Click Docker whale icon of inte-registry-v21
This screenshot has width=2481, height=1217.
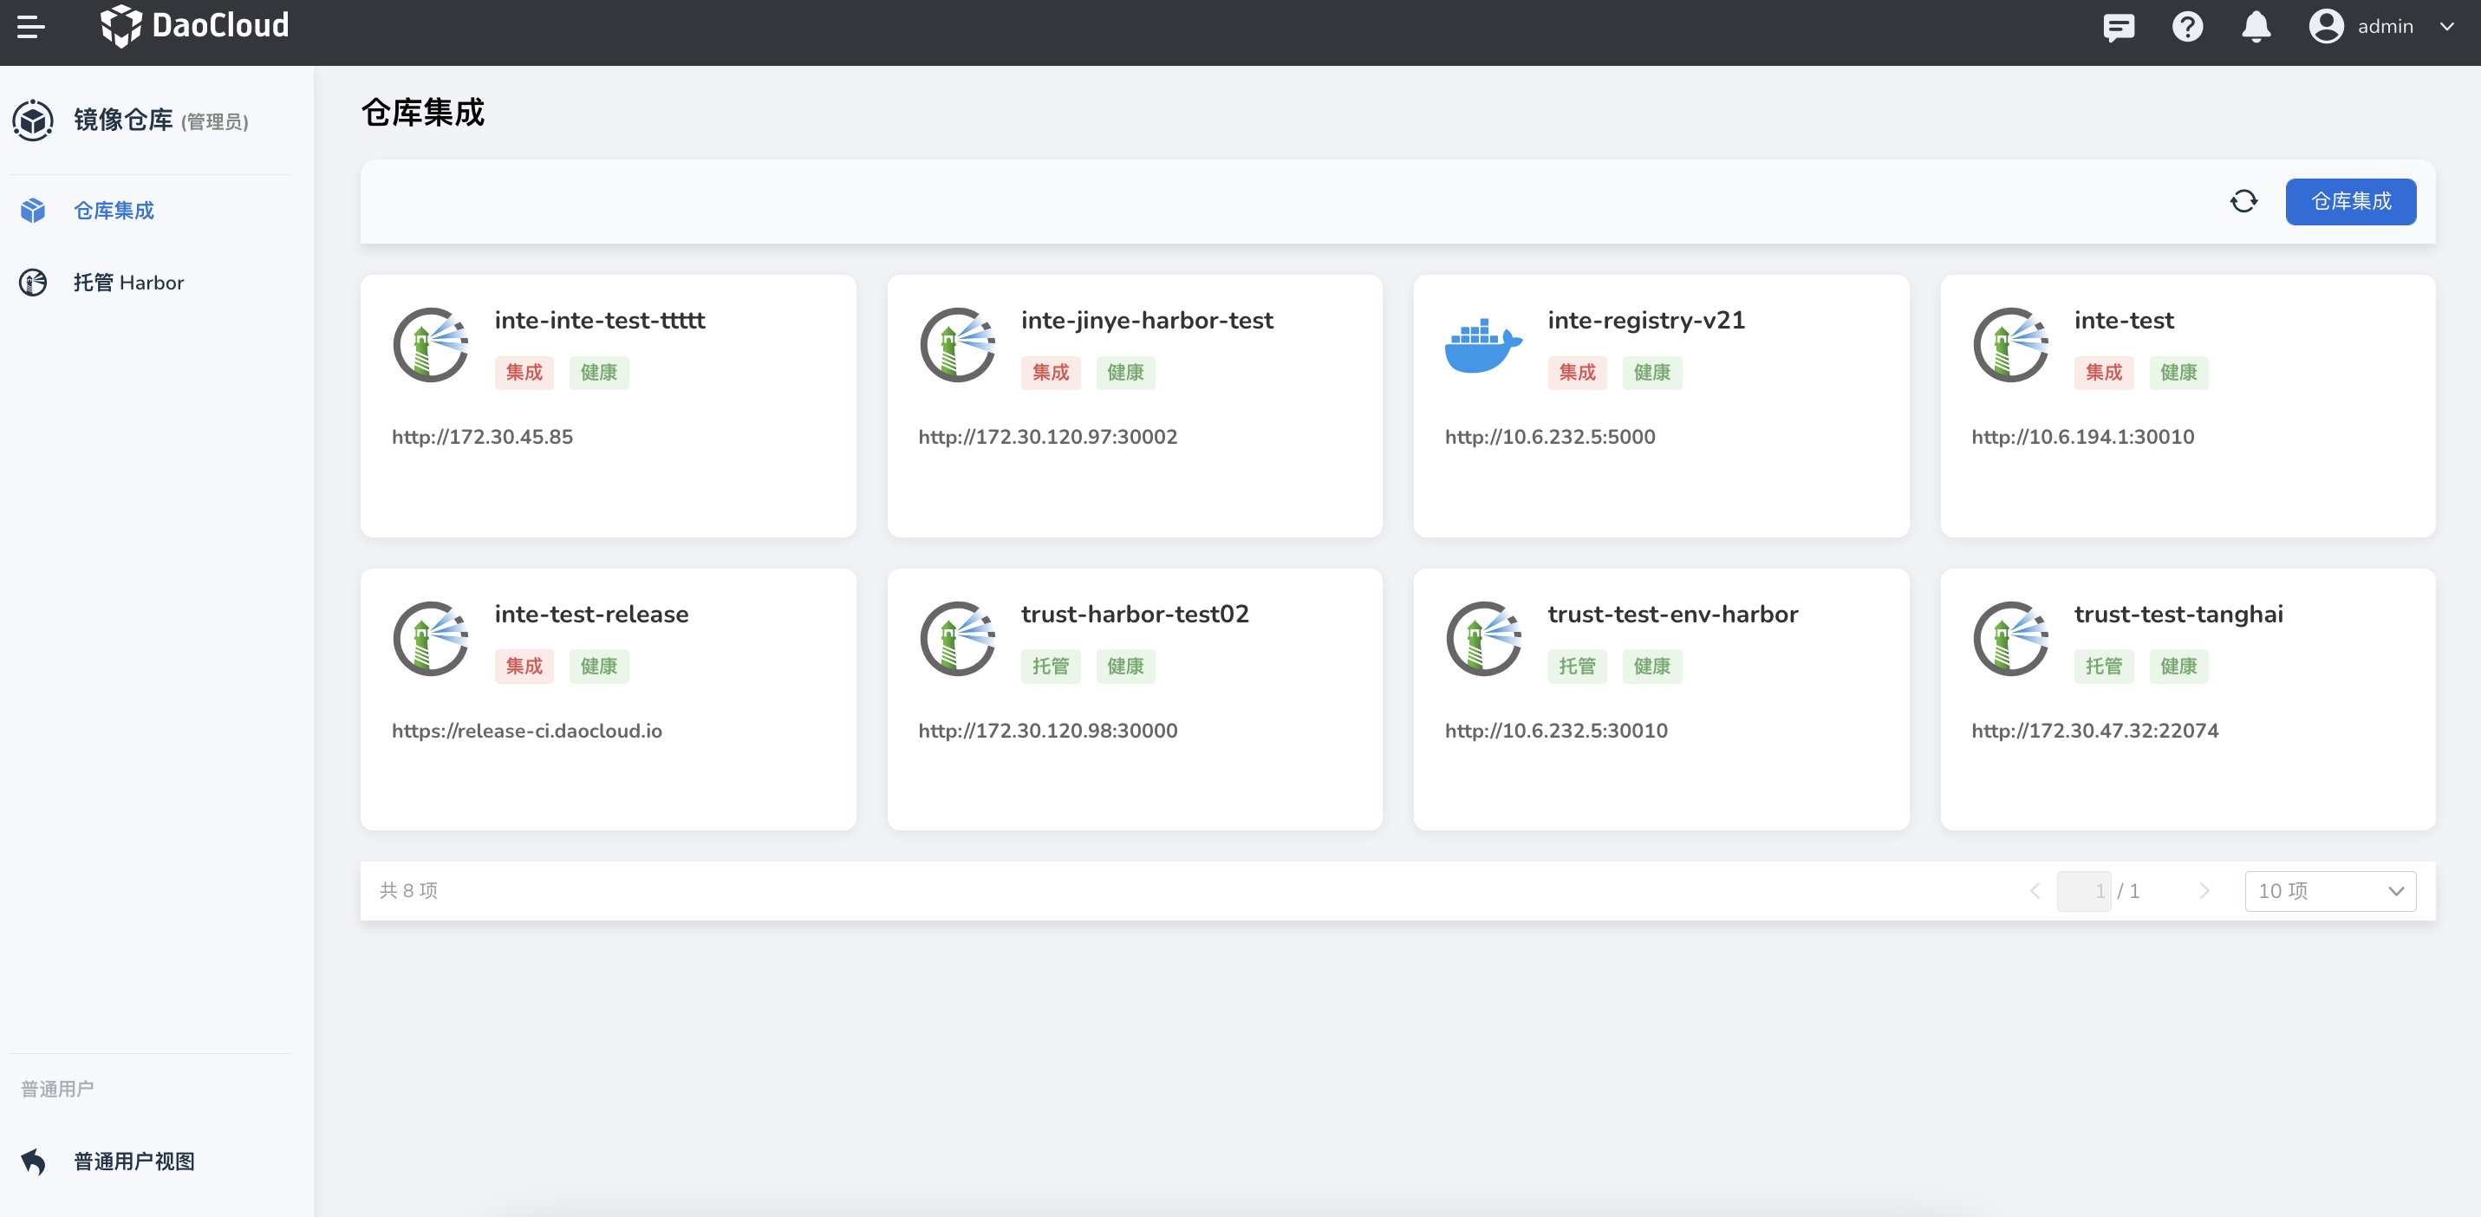pos(1484,345)
